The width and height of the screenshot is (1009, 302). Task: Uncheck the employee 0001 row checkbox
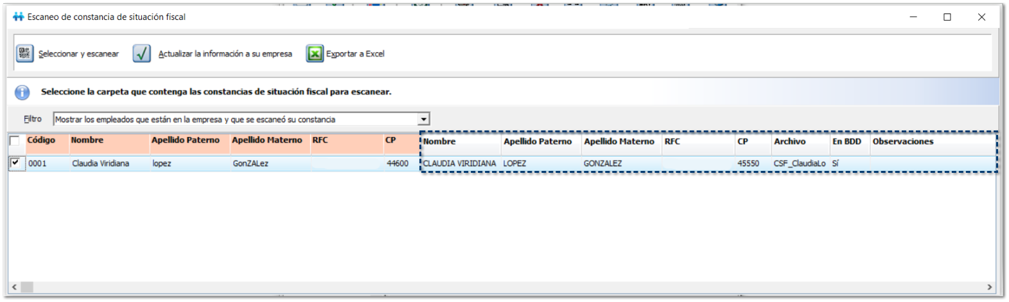tap(15, 163)
